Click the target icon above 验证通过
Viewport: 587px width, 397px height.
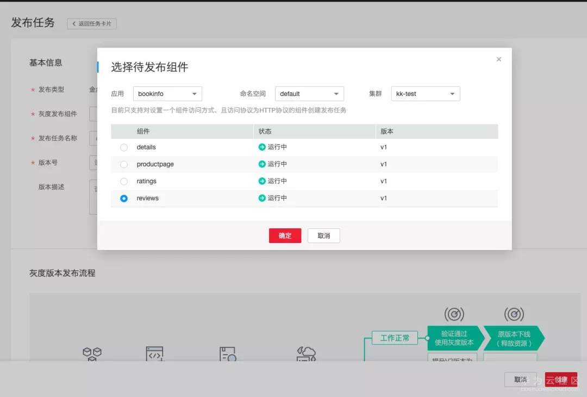pyautogui.click(x=454, y=314)
